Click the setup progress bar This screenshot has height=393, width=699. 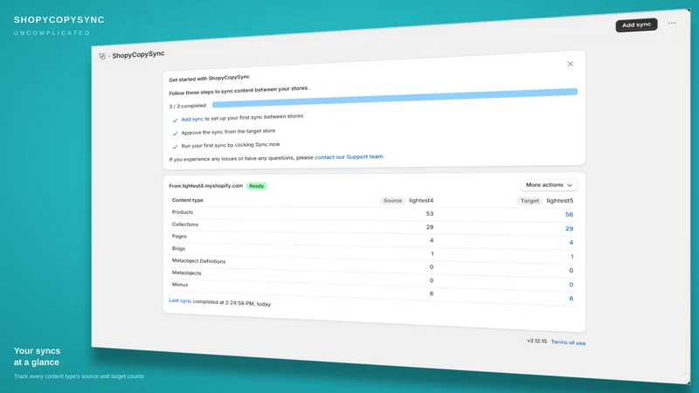[395, 98]
